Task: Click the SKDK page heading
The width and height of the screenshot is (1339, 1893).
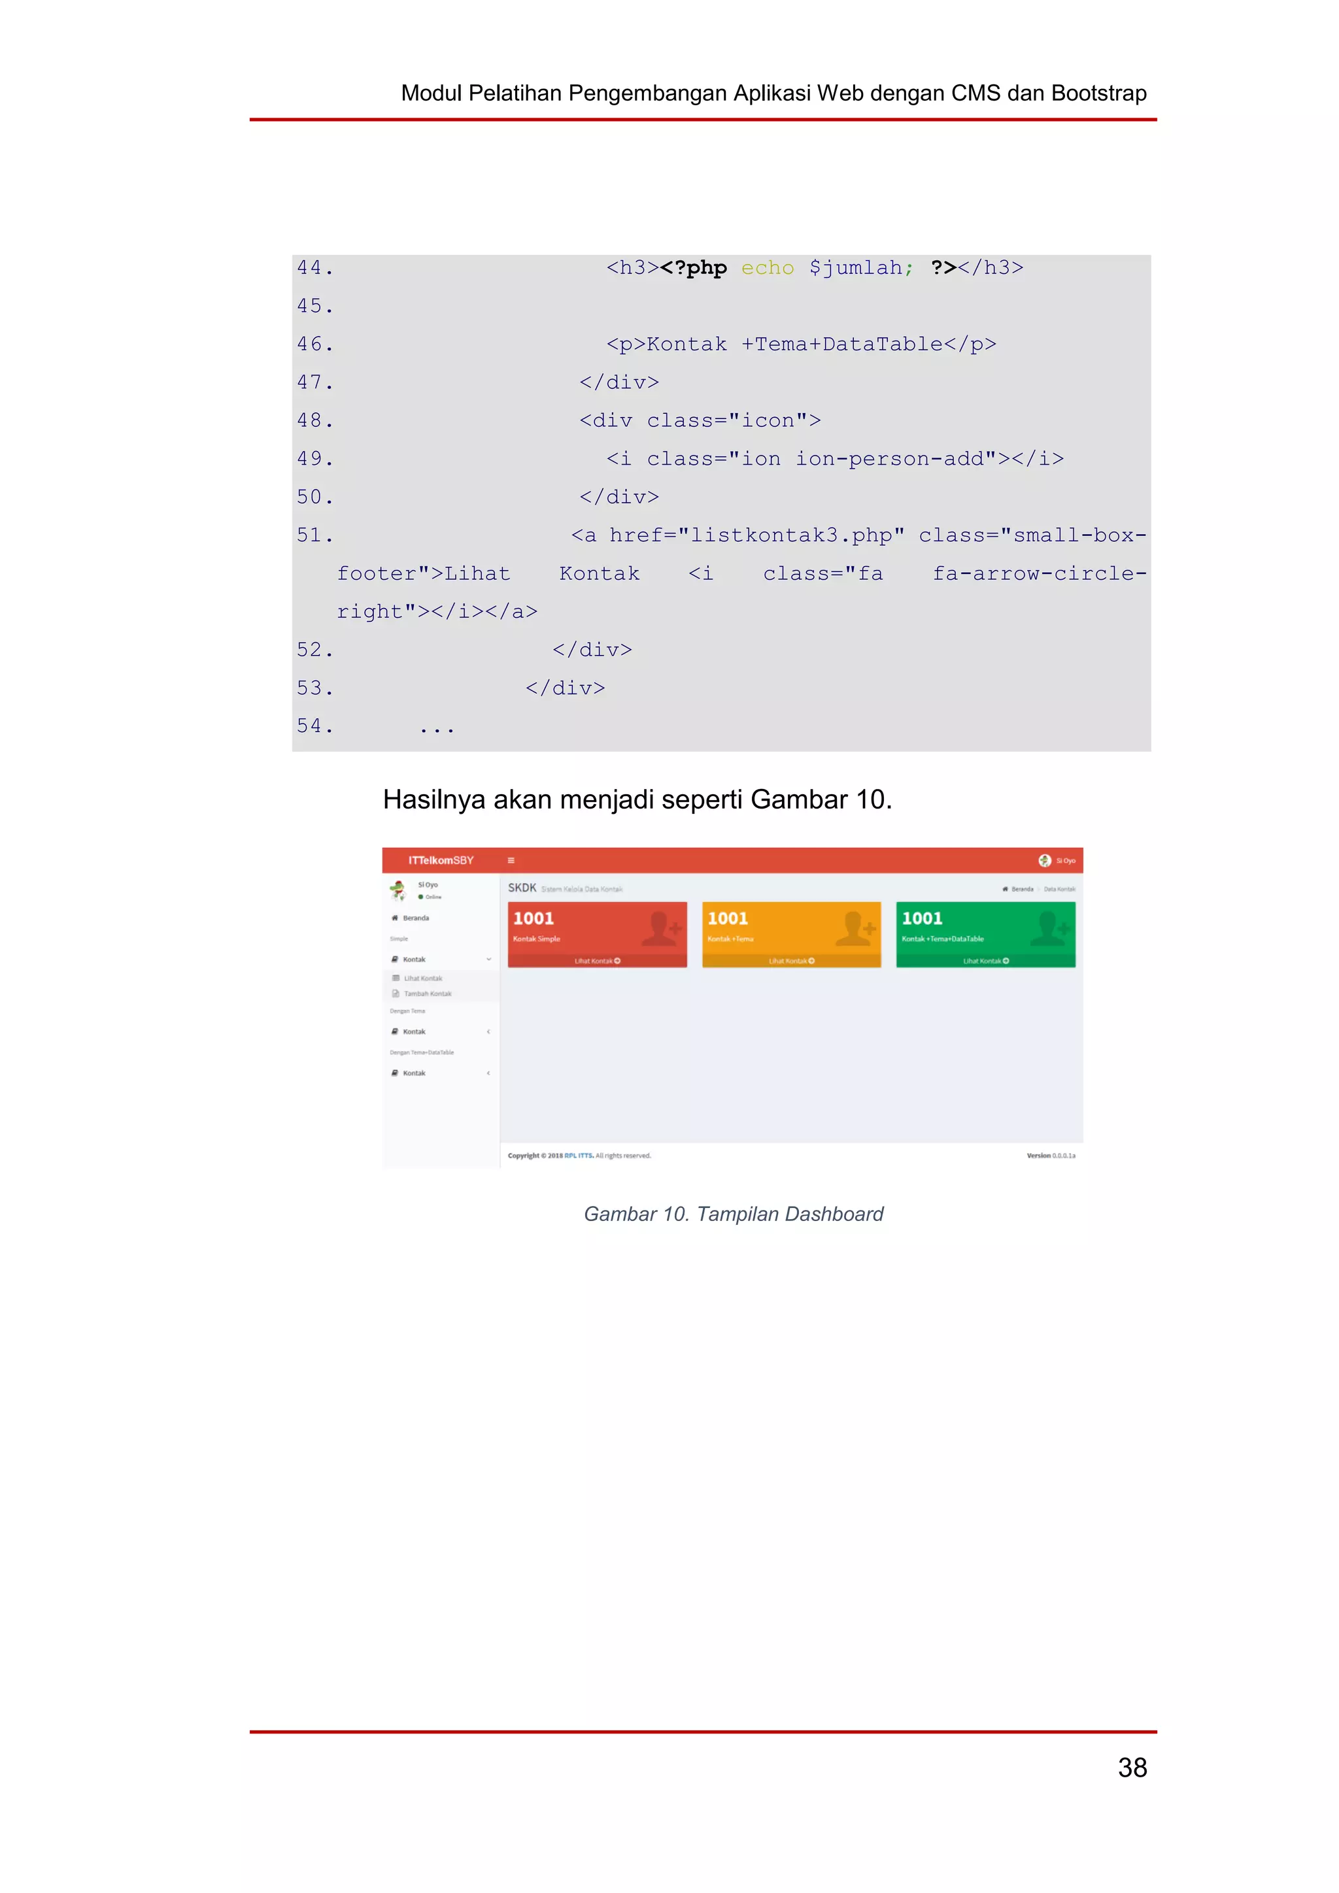Action: tap(522, 888)
